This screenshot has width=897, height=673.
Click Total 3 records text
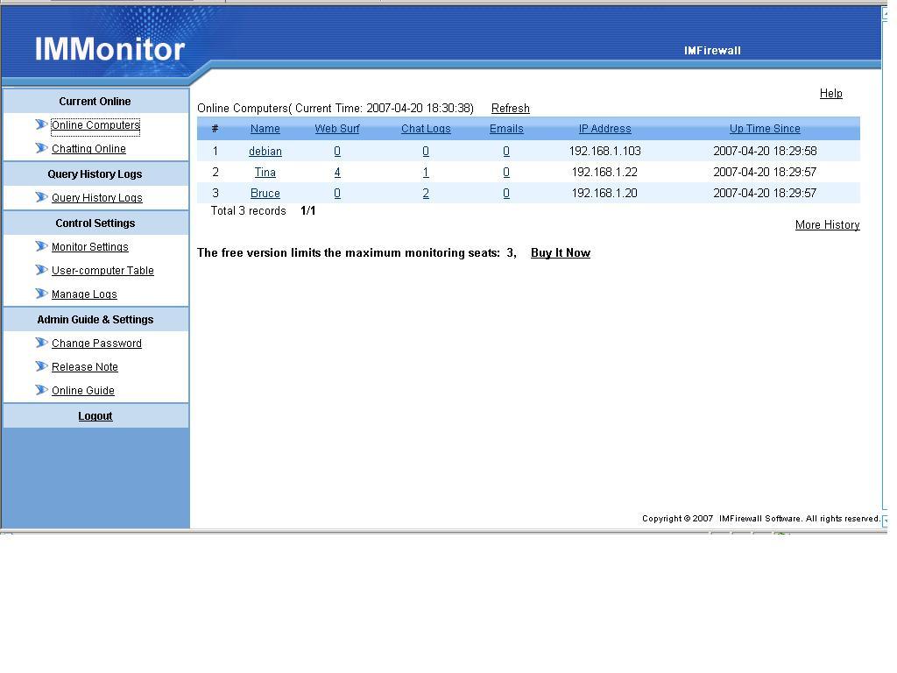[248, 211]
